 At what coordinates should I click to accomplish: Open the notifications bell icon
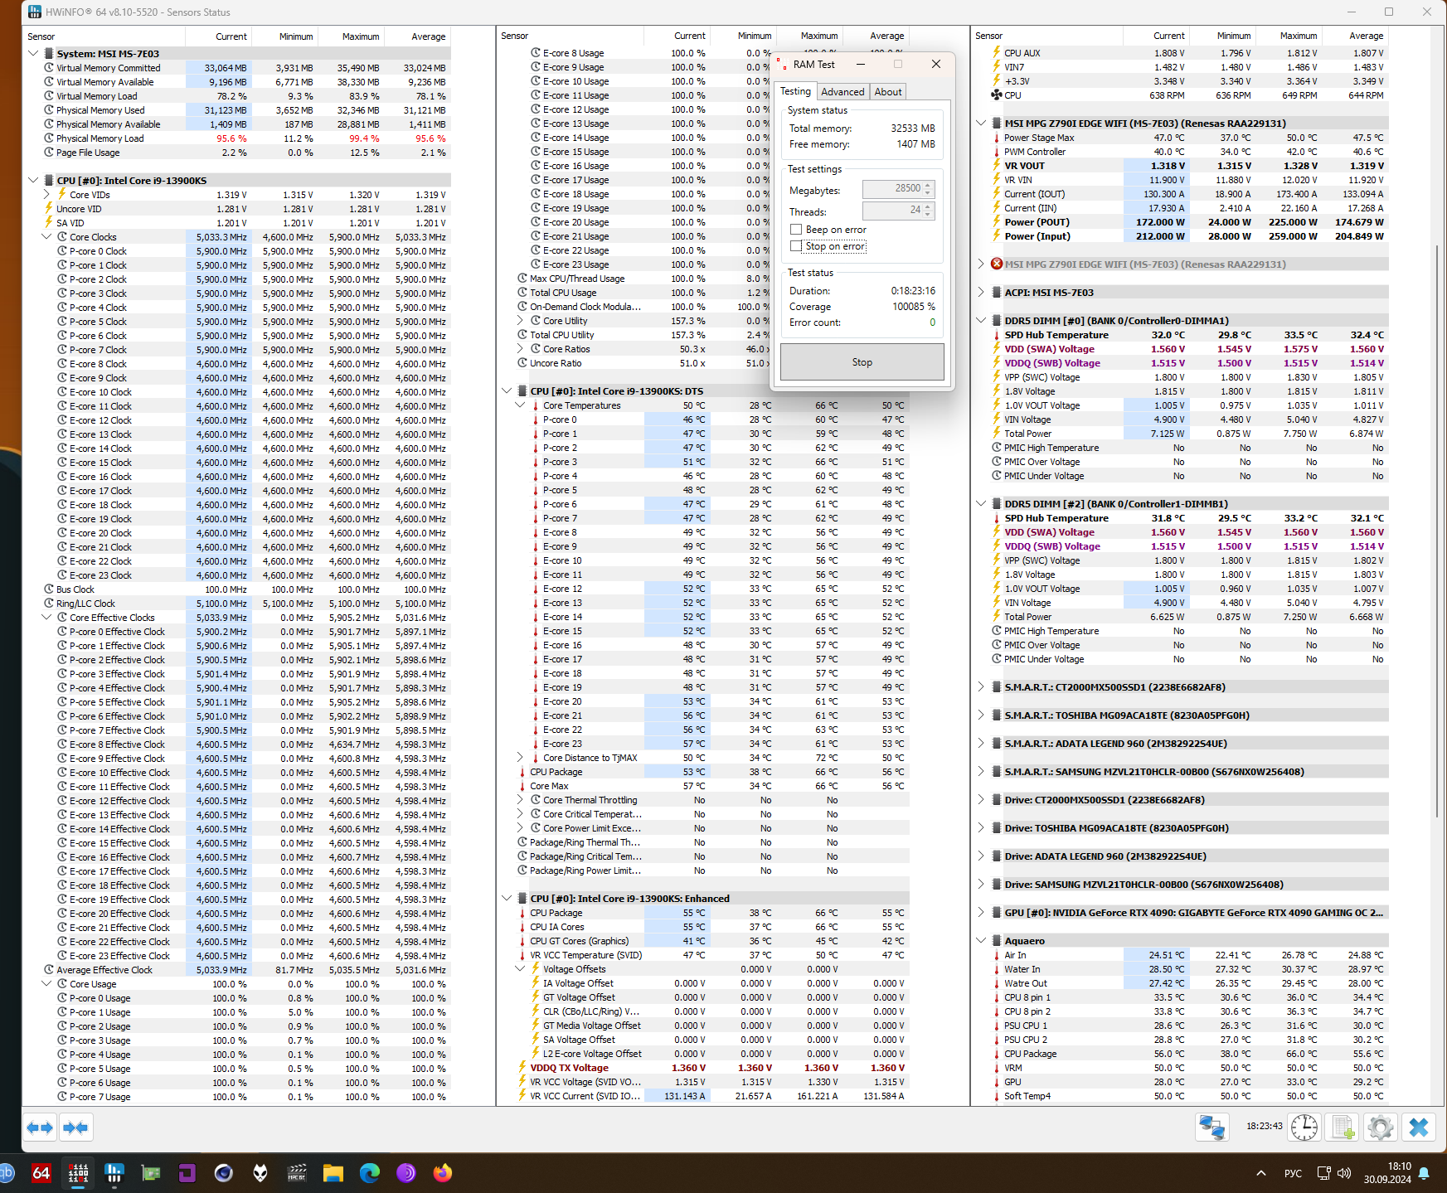(x=1424, y=1173)
